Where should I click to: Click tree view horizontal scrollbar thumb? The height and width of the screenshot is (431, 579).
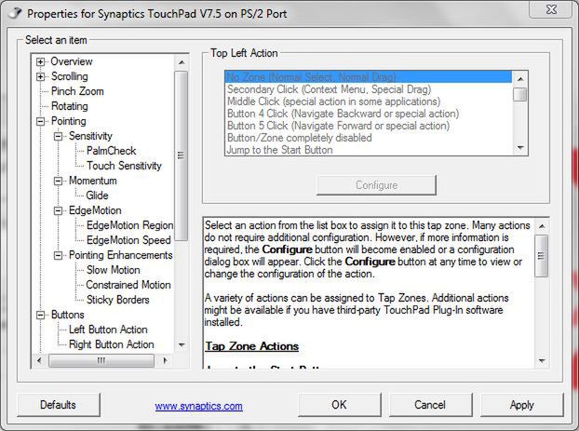pos(101,360)
